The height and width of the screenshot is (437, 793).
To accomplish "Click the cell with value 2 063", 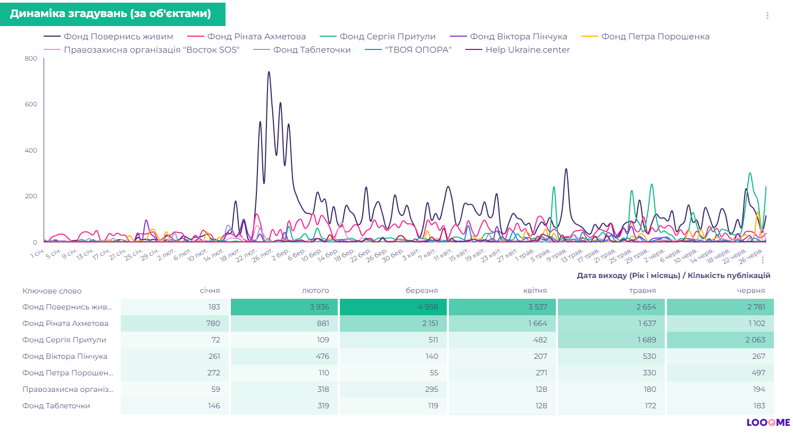I will [x=720, y=340].
